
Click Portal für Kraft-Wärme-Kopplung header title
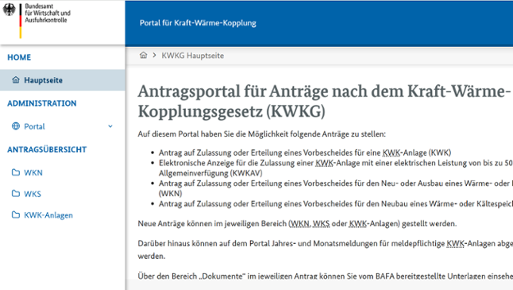click(198, 23)
